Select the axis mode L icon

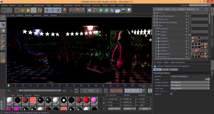3,55
